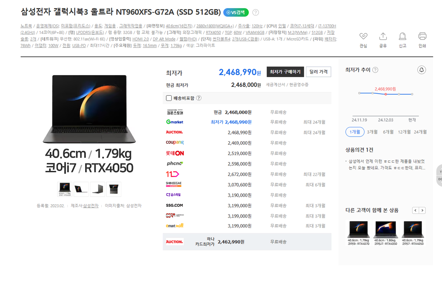Set price alert bell in 최저가 추이
Image resolution: width=442 pixels, height=282 pixels.
(x=421, y=70)
